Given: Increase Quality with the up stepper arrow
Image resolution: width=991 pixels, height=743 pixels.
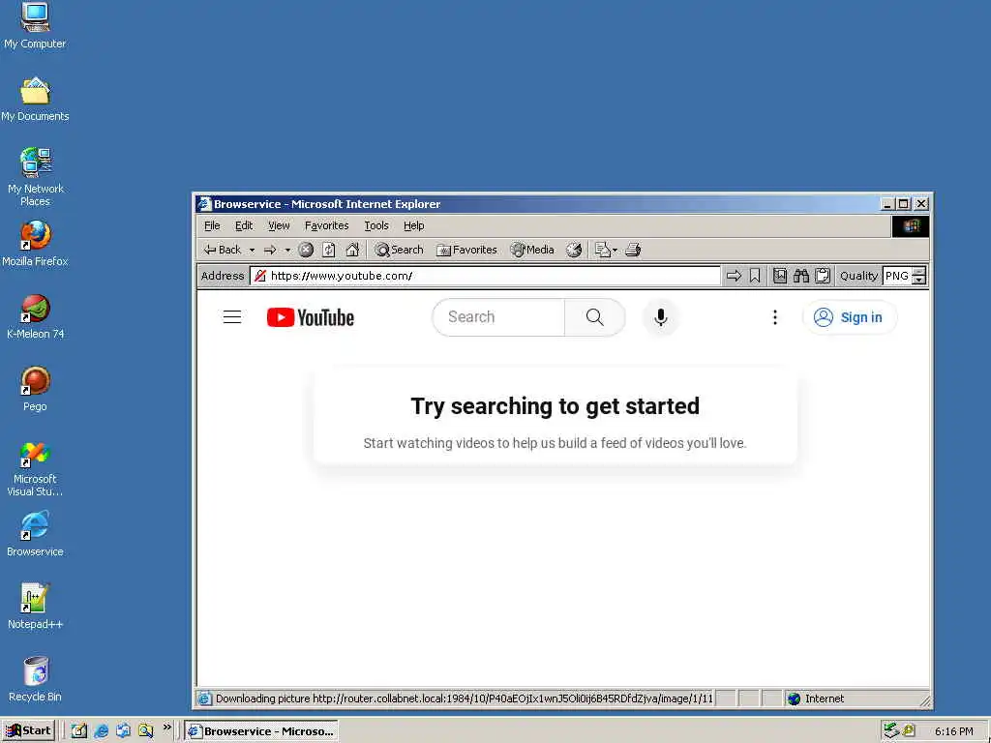Looking at the screenshot, I should pos(919,272).
